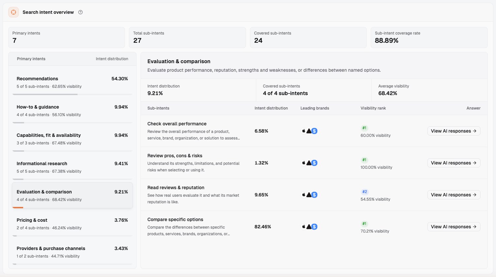This screenshot has height=277, width=496.
Task: Click the 54.30% Recommendations distribution value
Action: pyautogui.click(x=120, y=79)
